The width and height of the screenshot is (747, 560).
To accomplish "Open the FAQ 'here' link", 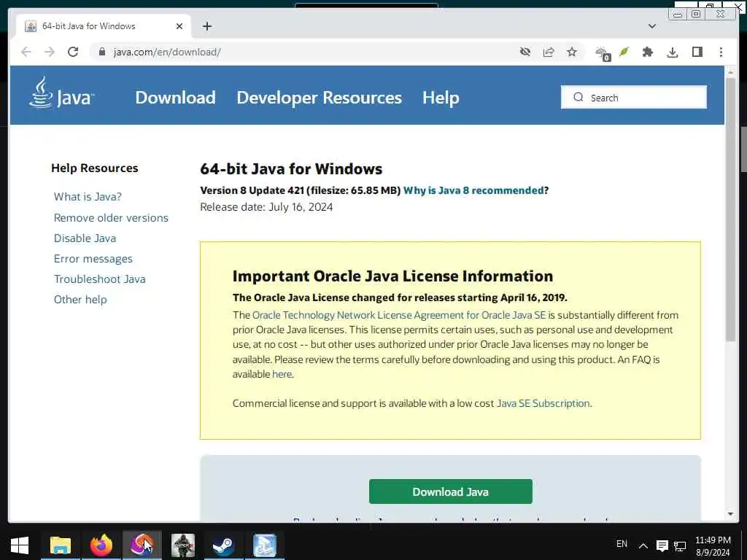I will [282, 374].
